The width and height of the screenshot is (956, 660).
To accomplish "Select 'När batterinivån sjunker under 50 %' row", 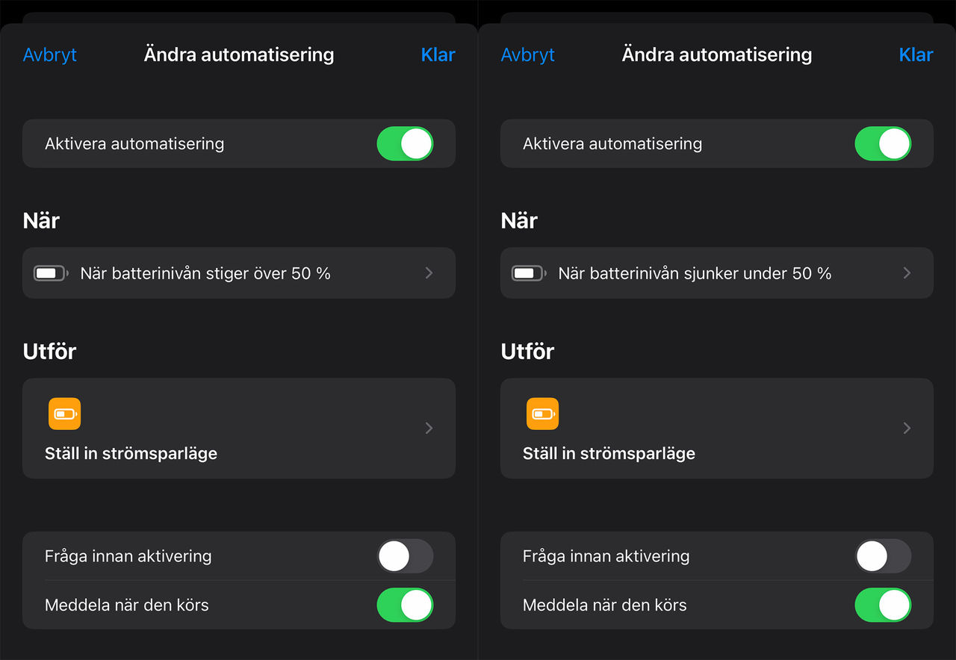I will click(695, 273).
